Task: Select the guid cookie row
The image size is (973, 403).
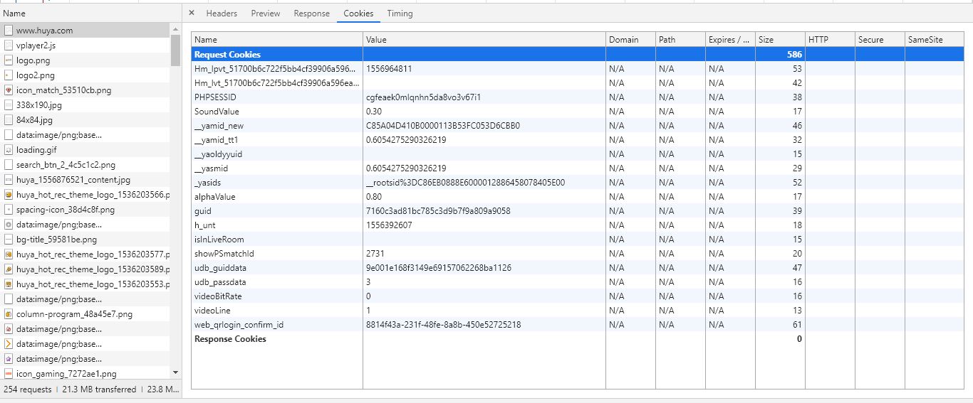Action: click(578, 211)
